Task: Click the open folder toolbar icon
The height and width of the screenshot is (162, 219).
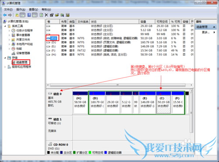Action: (x=57, y=15)
